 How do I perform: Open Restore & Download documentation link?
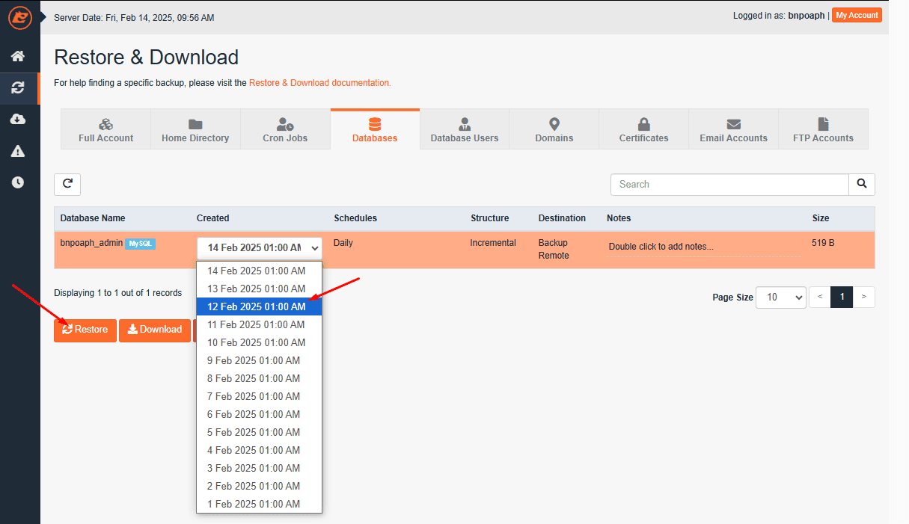coord(319,83)
